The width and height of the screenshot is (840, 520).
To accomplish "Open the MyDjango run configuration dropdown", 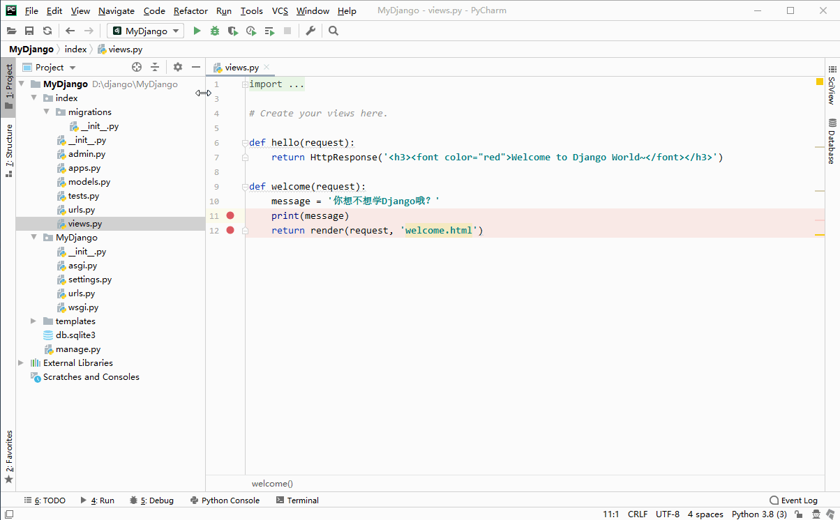I will tap(146, 31).
